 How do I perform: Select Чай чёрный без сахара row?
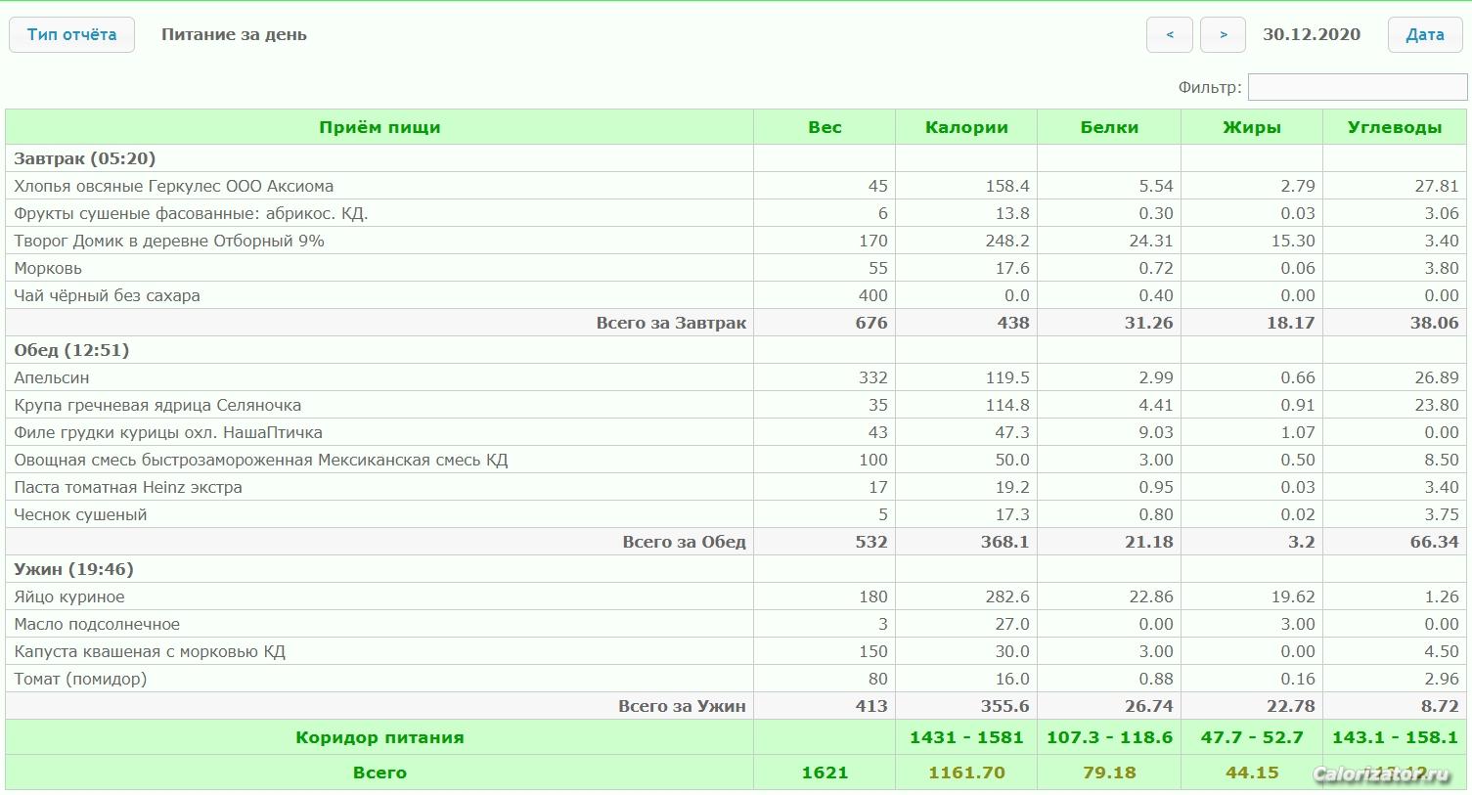pyautogui.click(x=736, y=295)
